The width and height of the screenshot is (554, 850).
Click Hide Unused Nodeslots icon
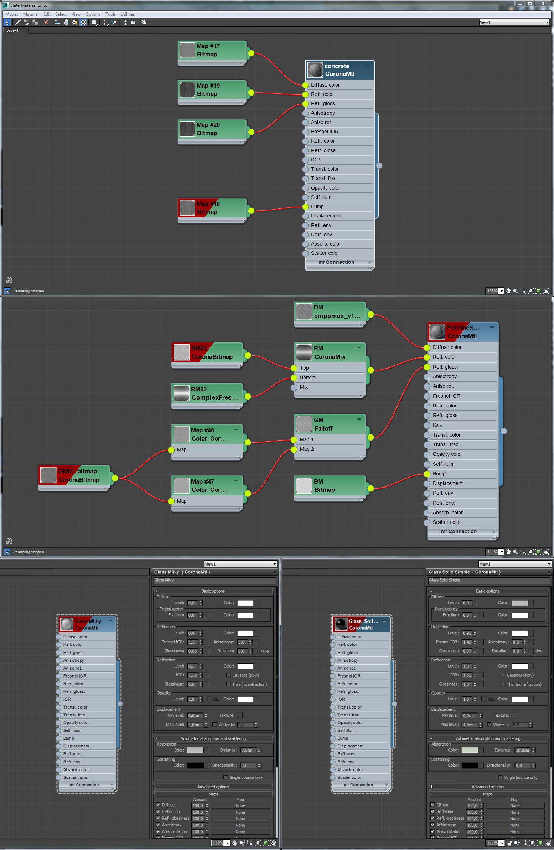pyautogui.click(x=66, y=22)
